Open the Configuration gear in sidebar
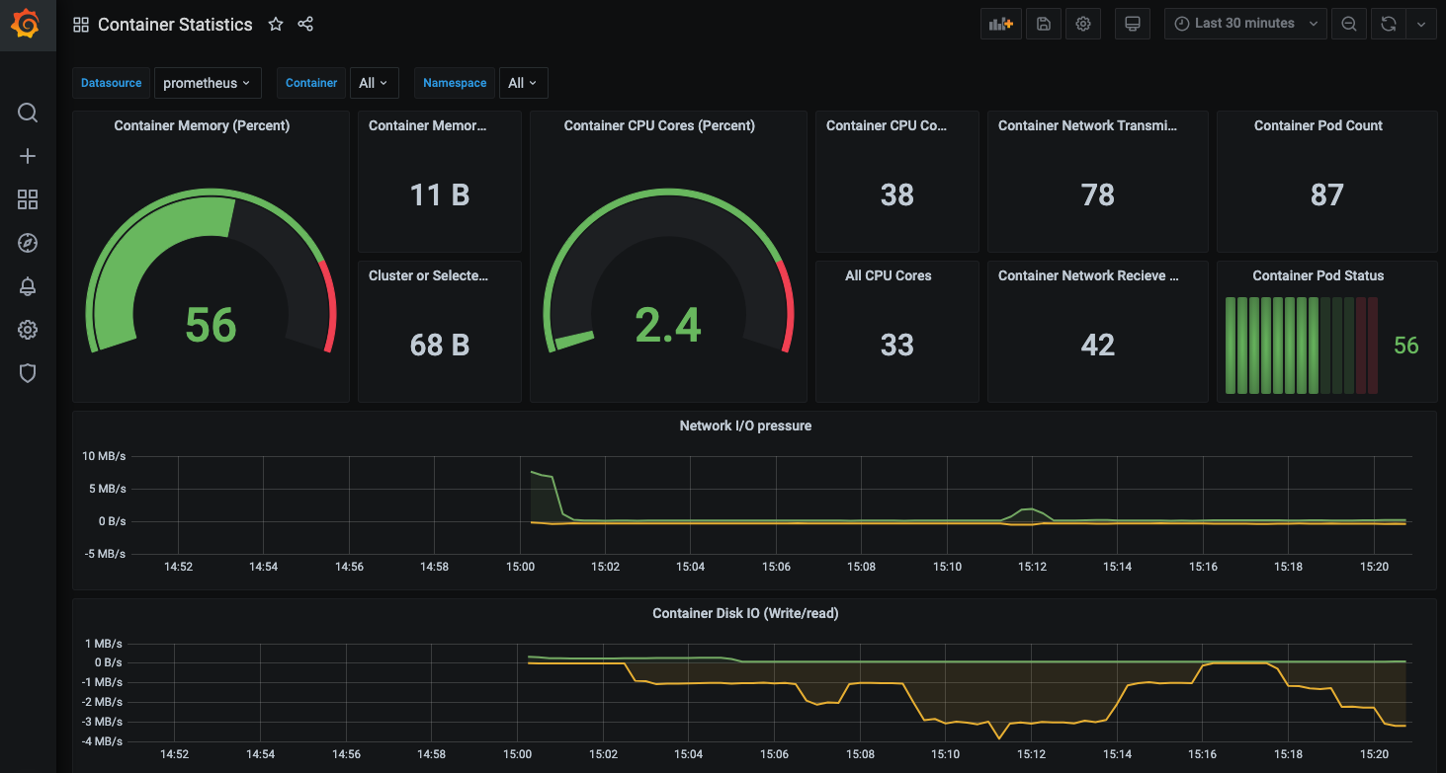 click(28, 330)
